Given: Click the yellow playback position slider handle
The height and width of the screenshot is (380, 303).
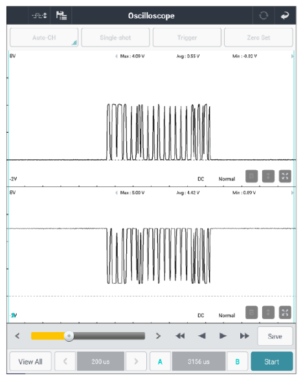Looking at the screenshot, I should point(69,336).
